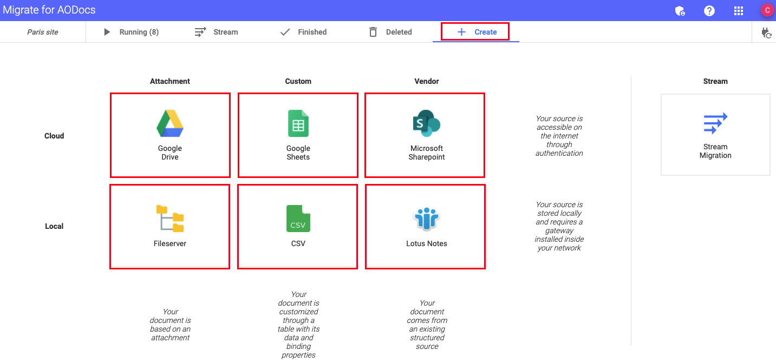Select the Google Drive migration source
The width and height of the screenshot is (776, 363).
click(169, 135)
